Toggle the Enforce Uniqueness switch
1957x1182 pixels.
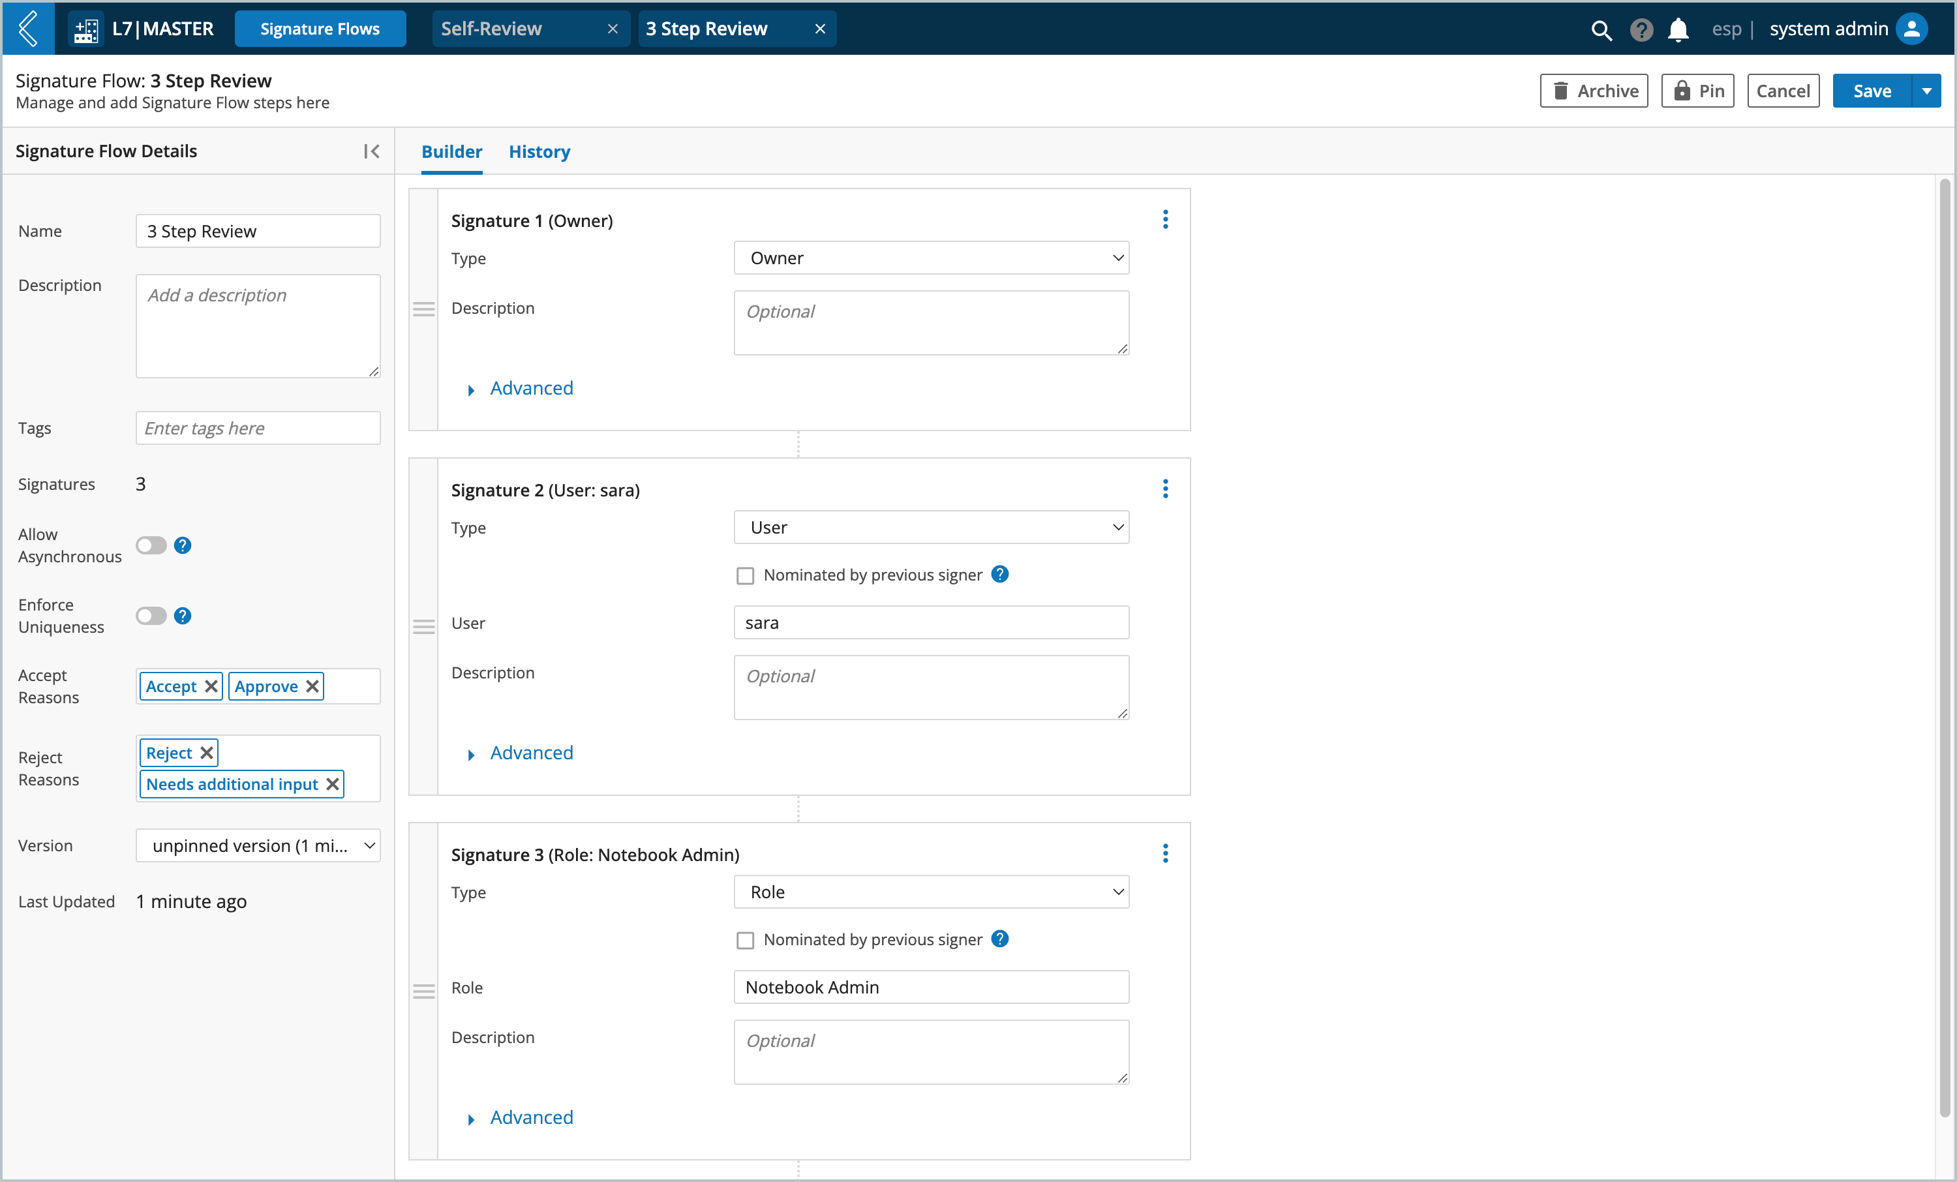(151, 614)
